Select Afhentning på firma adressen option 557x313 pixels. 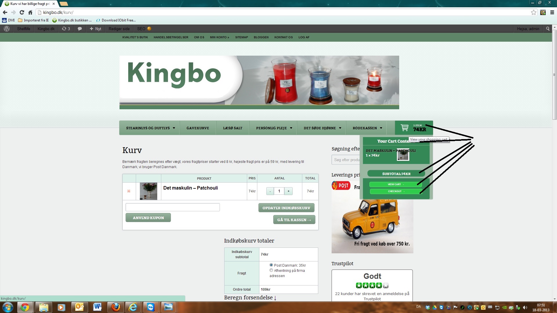pos(271,270)
